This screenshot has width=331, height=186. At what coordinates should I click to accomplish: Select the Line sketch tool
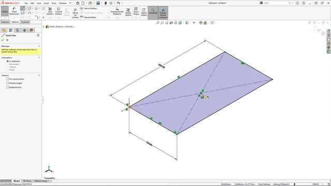click(22, 8)
